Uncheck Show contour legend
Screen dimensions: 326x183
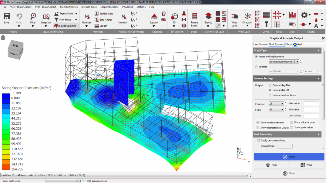(x=258, y=123)
